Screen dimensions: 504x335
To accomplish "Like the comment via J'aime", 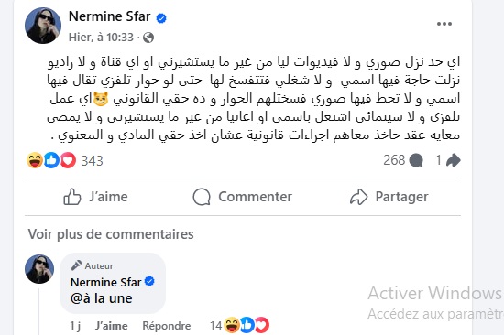I will (x=111, y=326).
